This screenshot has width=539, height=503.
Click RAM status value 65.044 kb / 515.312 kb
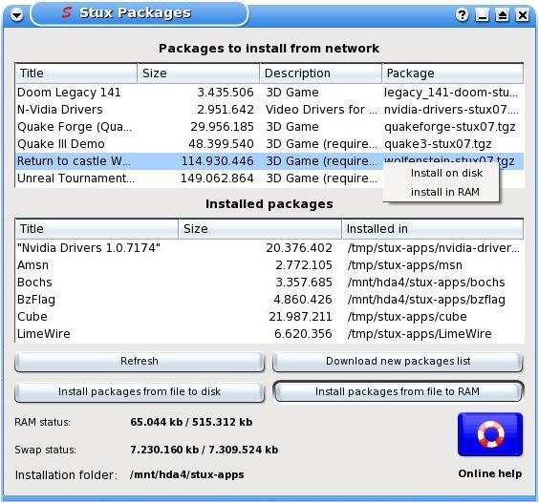(191, 422)
